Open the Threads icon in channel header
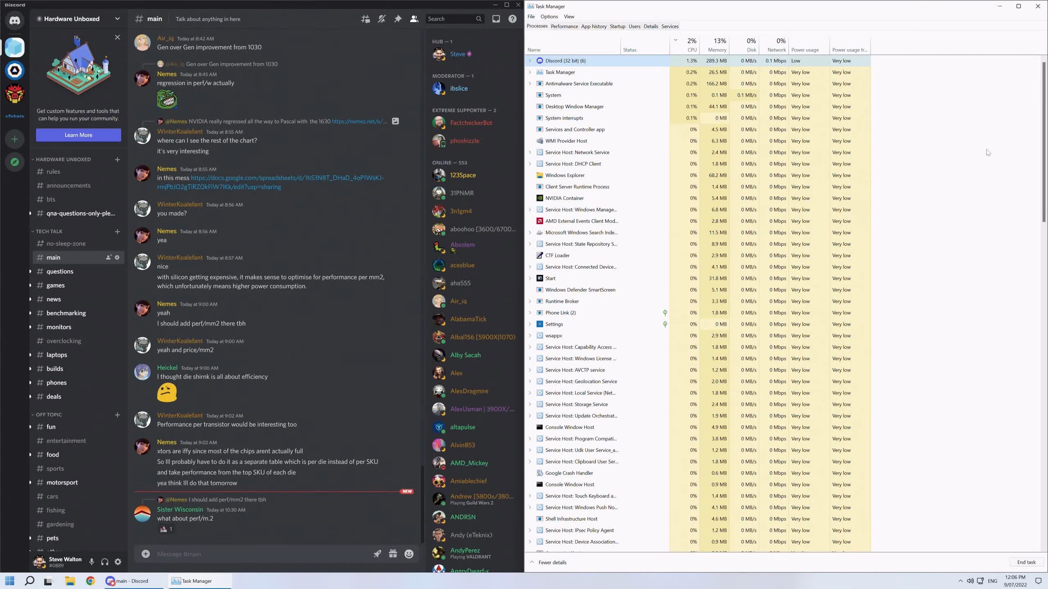The width and height of the screenshot is (1048, 589). click(365, 19)
